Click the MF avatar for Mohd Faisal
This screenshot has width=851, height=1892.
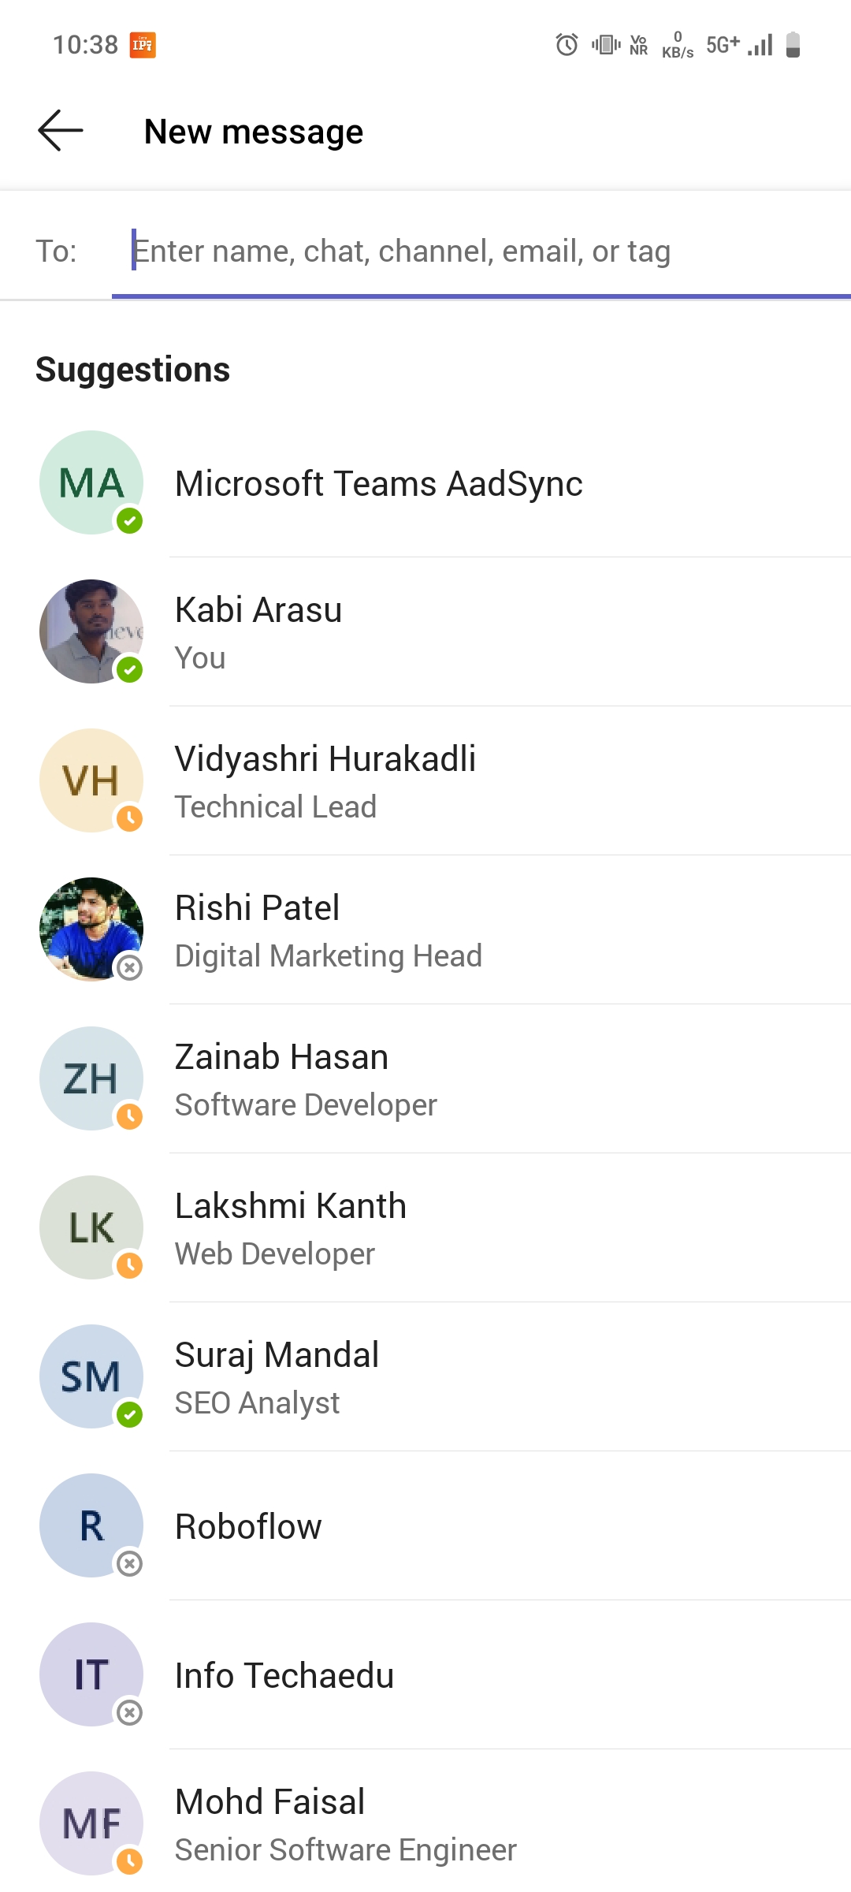click(91, 1823)
